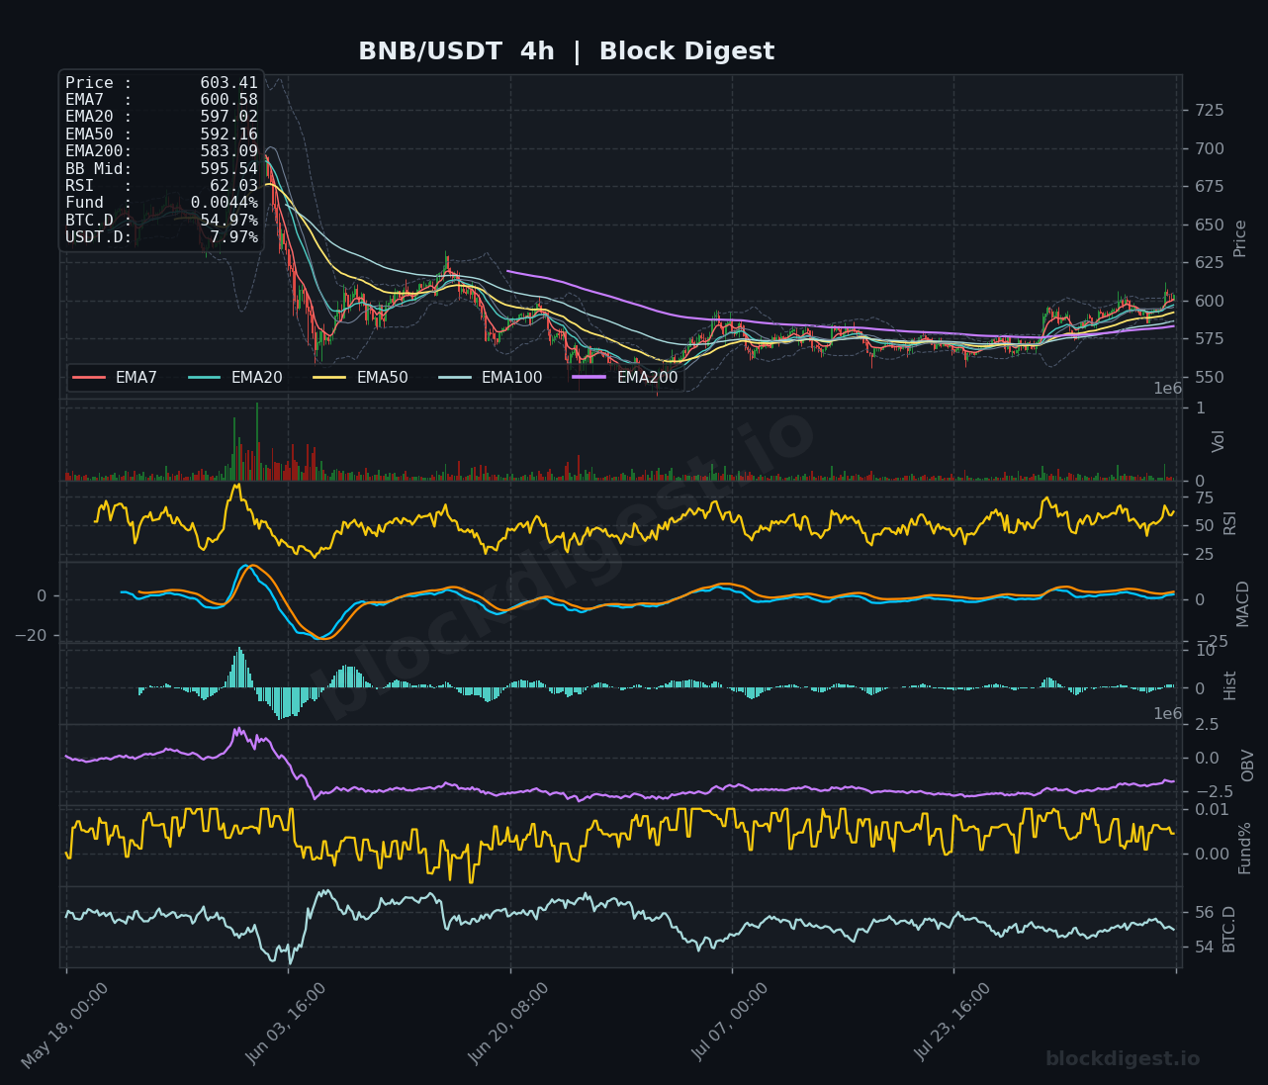The image size is (1268, 1085).
Task: Select the RSI 62.03 stat line
Action: coord(161,186)
